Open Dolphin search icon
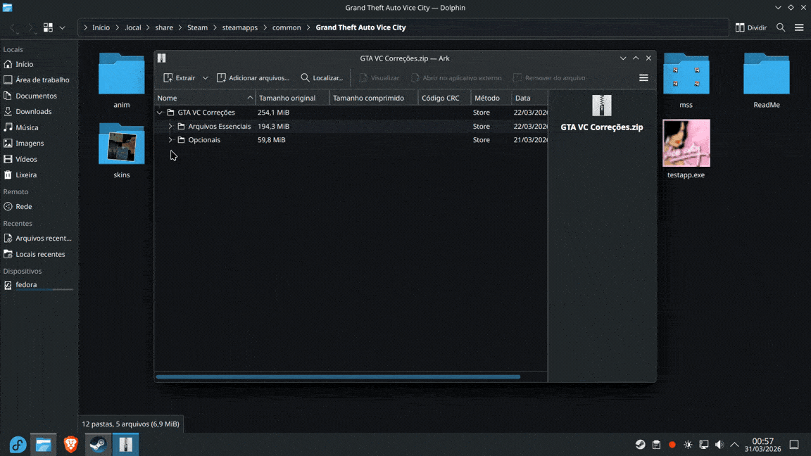This screenshot has height=456, width=811. (781, 27)
